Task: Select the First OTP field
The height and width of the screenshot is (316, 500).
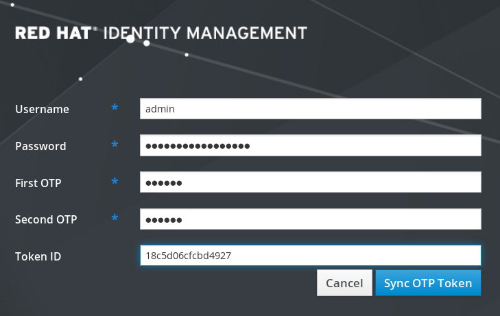Action: pyautogui.click(x=310, y=182)
